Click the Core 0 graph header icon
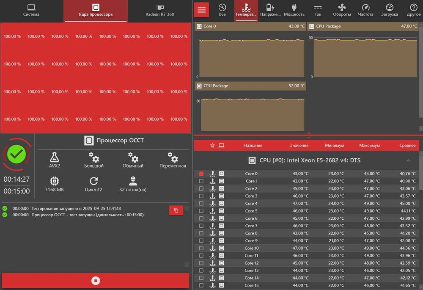This screenshot has width=423, height=290. point(199,26)
